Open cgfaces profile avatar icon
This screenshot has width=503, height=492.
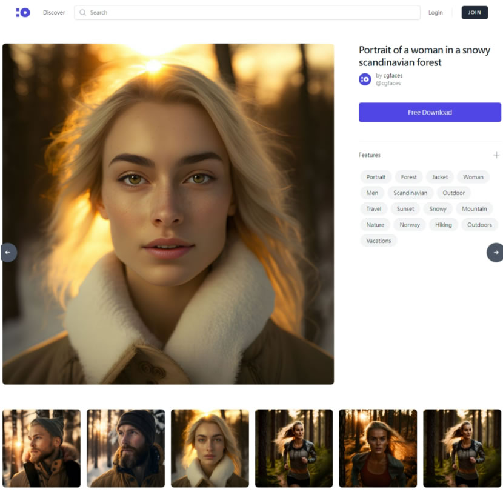point(365,79)
